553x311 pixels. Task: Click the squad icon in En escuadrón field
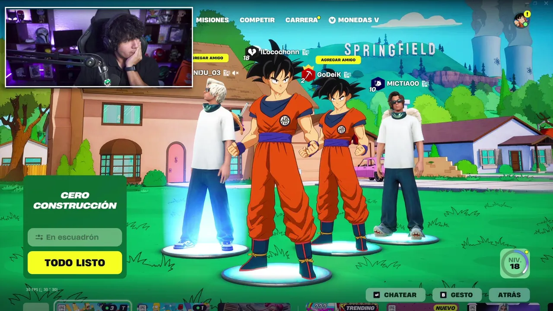click(39, 237)
